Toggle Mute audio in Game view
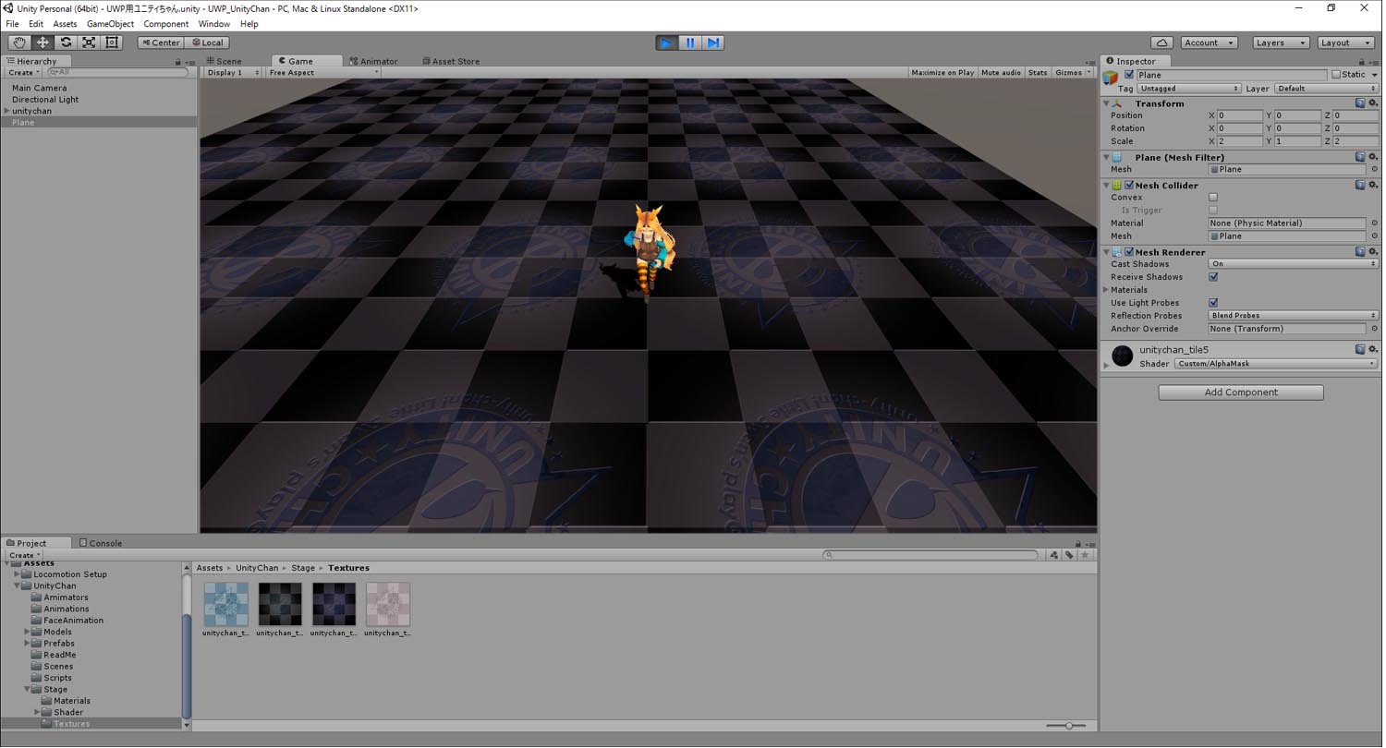The width and height of the screenshot is (1386, 748). (1001, 73)
